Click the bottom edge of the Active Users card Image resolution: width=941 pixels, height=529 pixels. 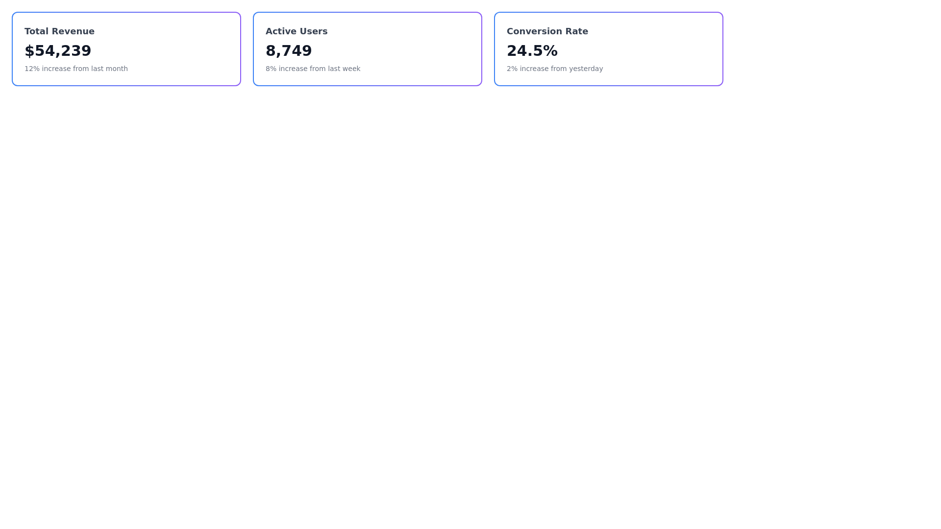click(x=367, y=84)
